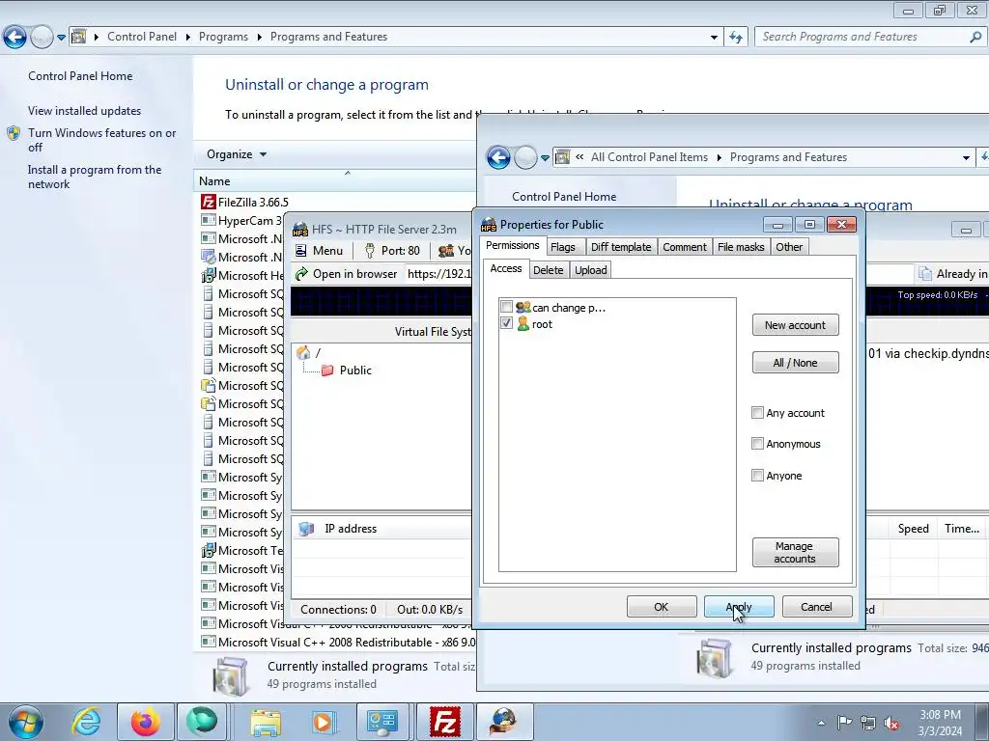Select the FileZilla 3.66.5 program icon
This screenshot has height=741, width=989.
[209, 202]
